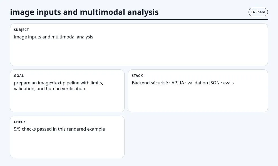278x166 pixels.
Task: Click the validation JSON stack item
Action: 203,83
